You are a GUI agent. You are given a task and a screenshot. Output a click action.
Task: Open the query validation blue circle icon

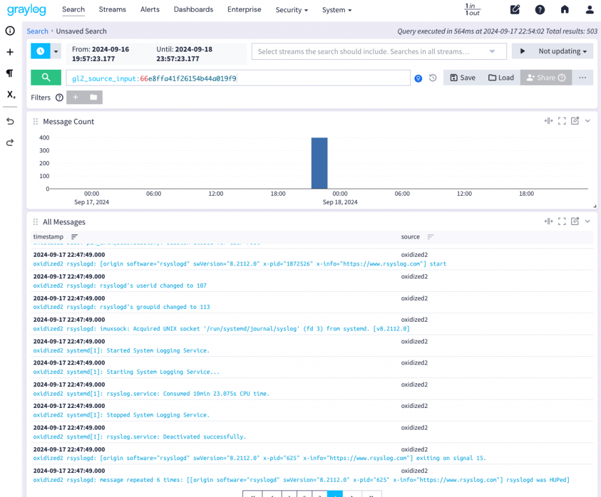pos(418,78)
